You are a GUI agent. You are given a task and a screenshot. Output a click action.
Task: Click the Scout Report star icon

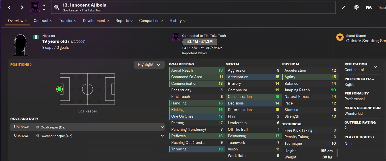click(x=340, y=37)
